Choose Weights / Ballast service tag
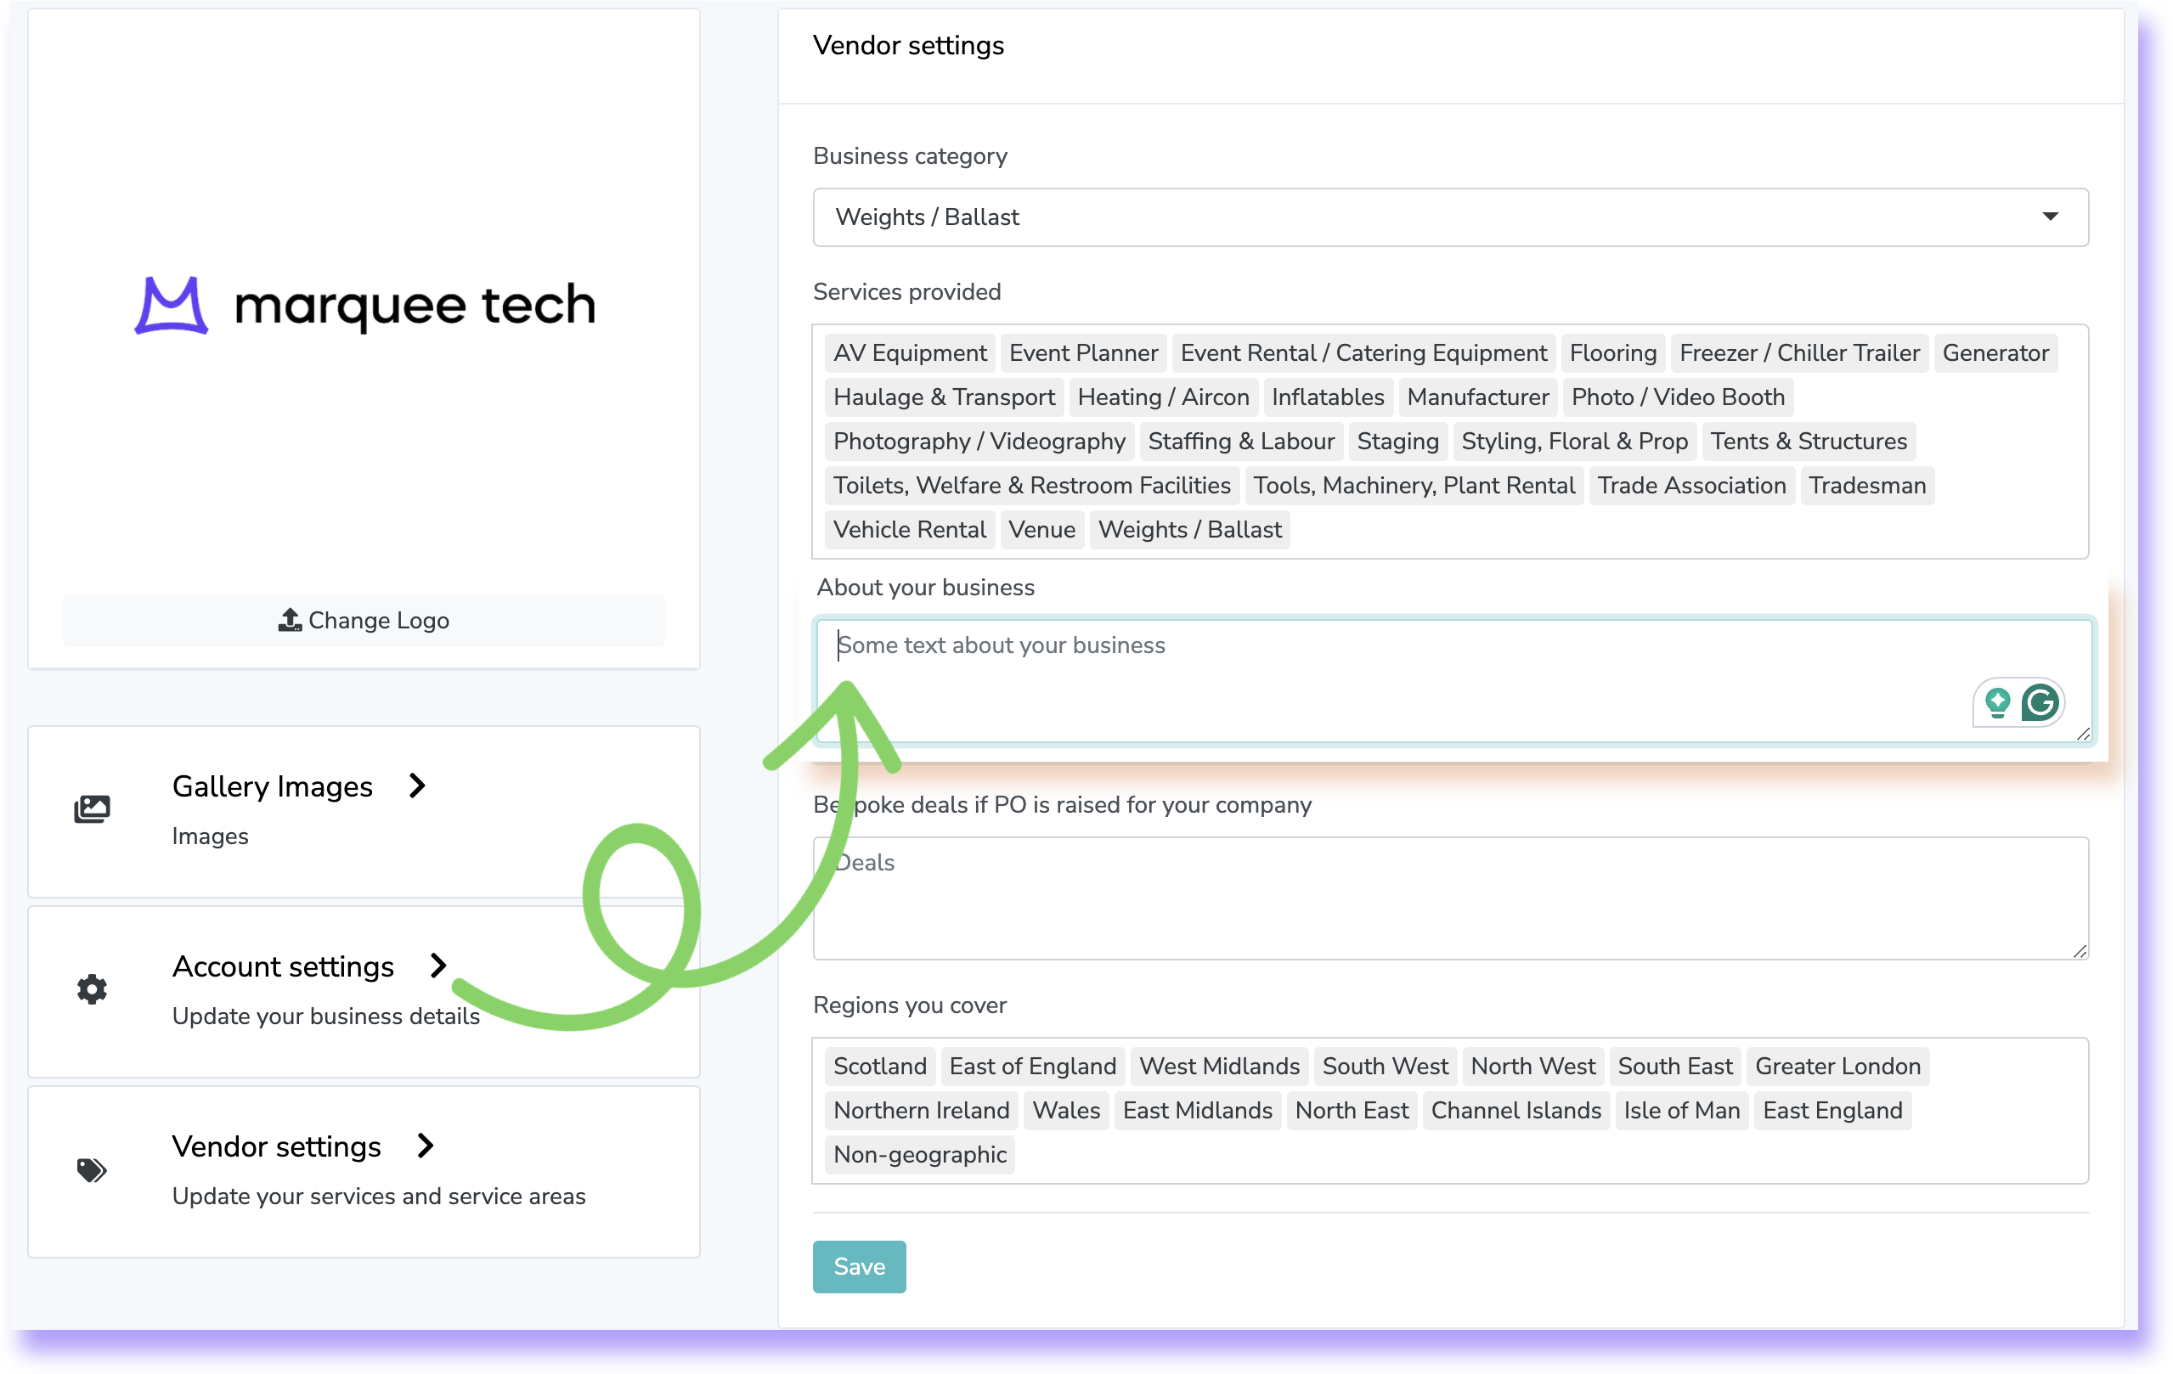2173x1374 pixels. tap(1189, 530)
